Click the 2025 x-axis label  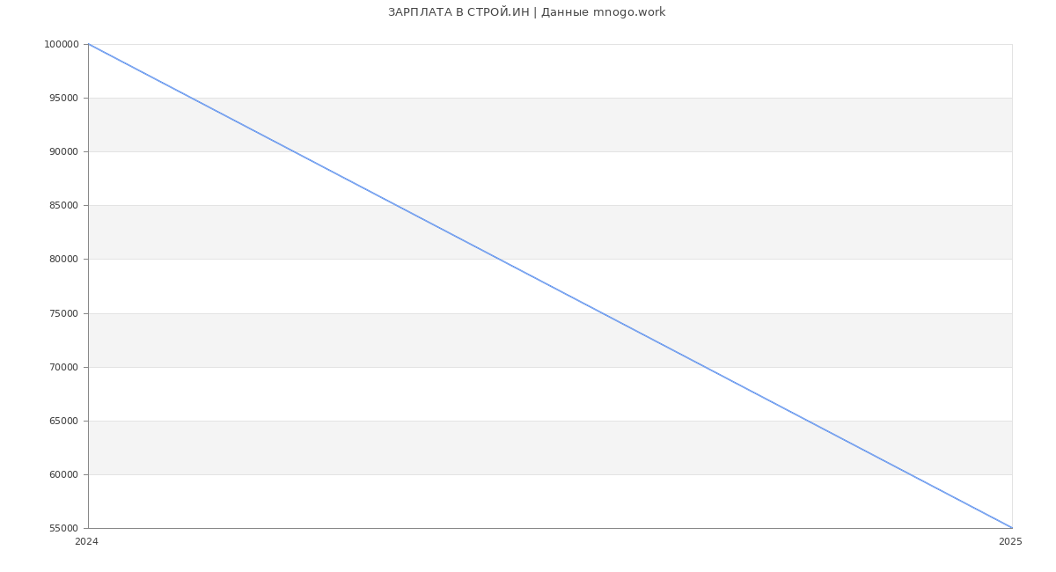click(x=1010, y=542)
